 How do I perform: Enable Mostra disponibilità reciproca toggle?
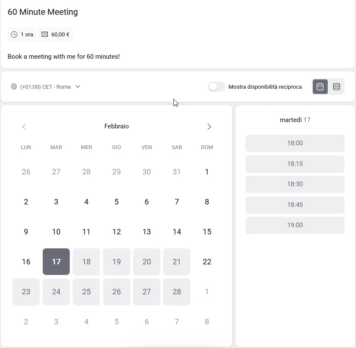pos(216,87)
